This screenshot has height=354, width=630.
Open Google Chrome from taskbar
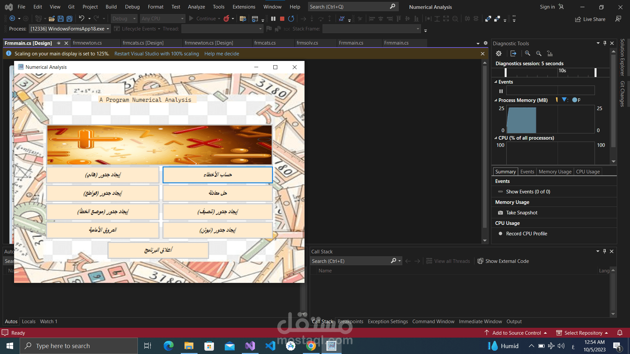pos(311,346)
